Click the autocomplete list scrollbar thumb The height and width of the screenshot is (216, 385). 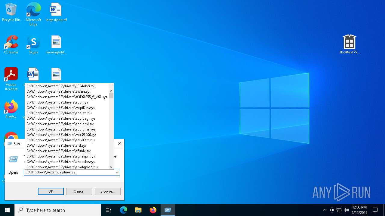111,96
